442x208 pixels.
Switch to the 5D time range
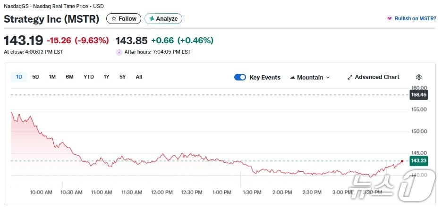point(35,77)
